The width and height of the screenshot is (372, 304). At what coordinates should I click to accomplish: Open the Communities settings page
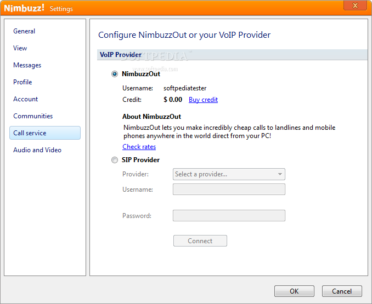point(33,116)
